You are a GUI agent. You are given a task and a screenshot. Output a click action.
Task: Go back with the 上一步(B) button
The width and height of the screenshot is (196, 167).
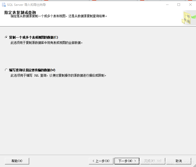coord(101,161)
